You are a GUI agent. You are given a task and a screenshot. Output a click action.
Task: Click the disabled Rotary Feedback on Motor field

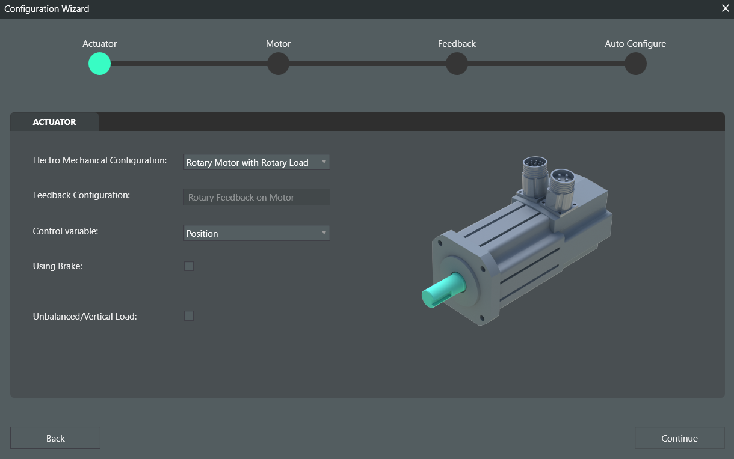[257, 197]
